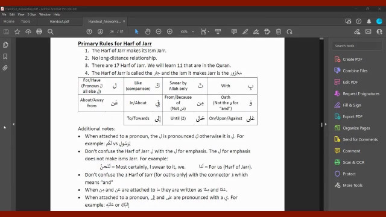The height and width of the screenshot is (217, 386).
Task: Switch to the Handout.pdf tab
Action: 59,22
